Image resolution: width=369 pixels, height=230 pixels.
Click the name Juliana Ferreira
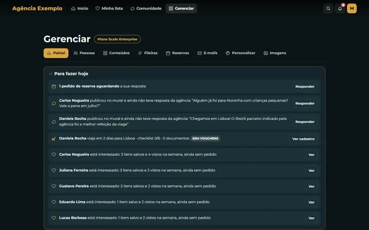pos(74,170)
